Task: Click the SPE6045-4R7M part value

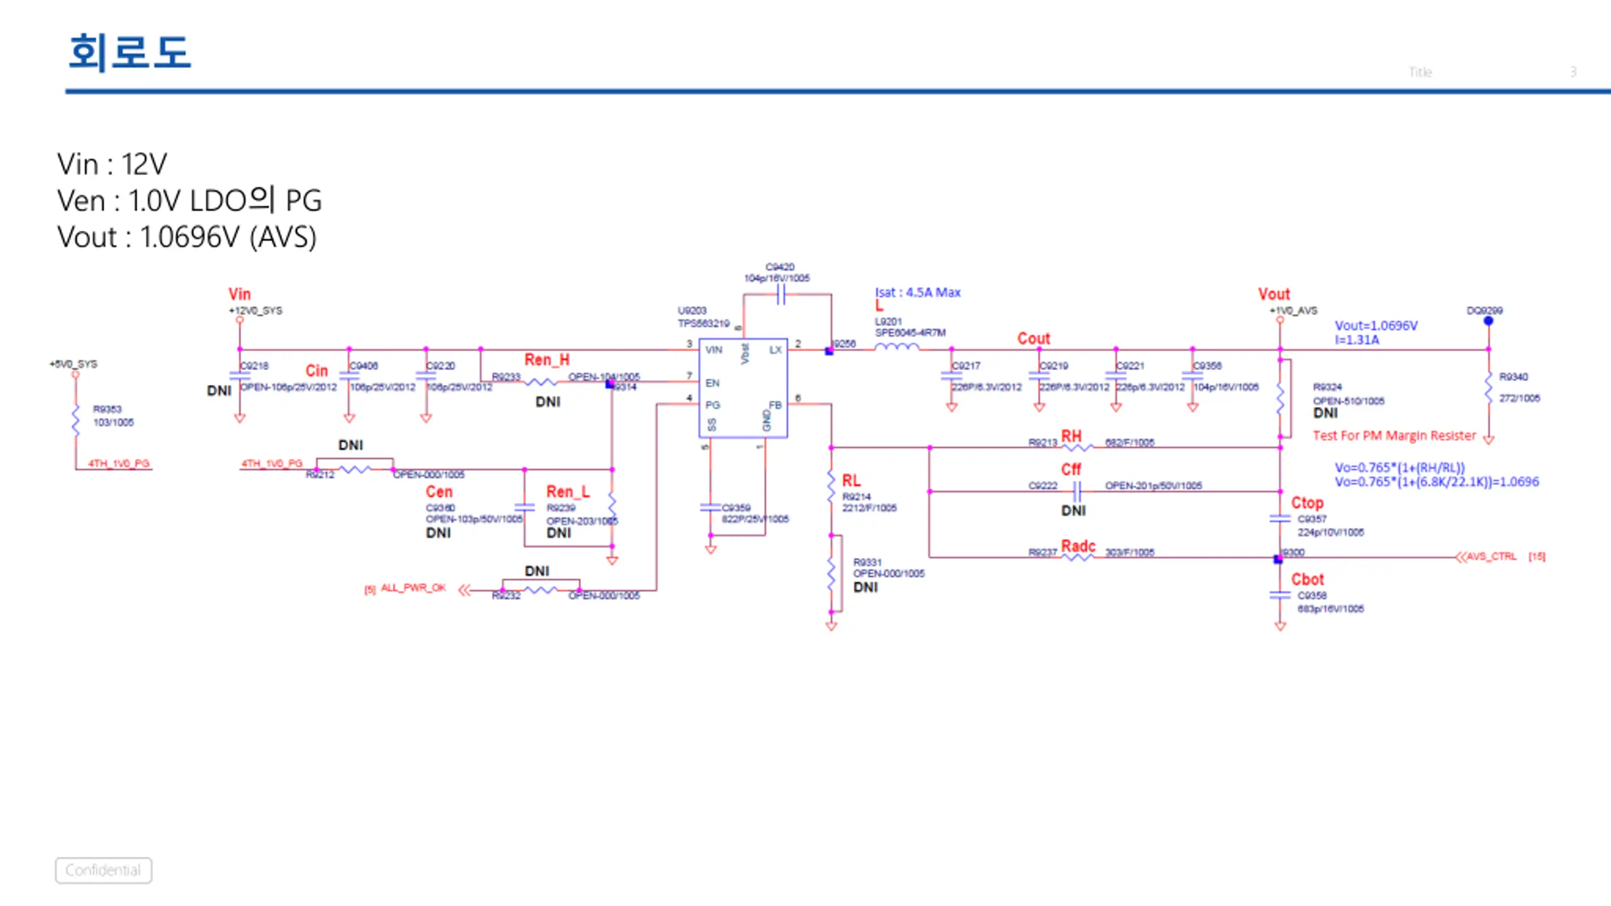Action: [x=910, y=333]
